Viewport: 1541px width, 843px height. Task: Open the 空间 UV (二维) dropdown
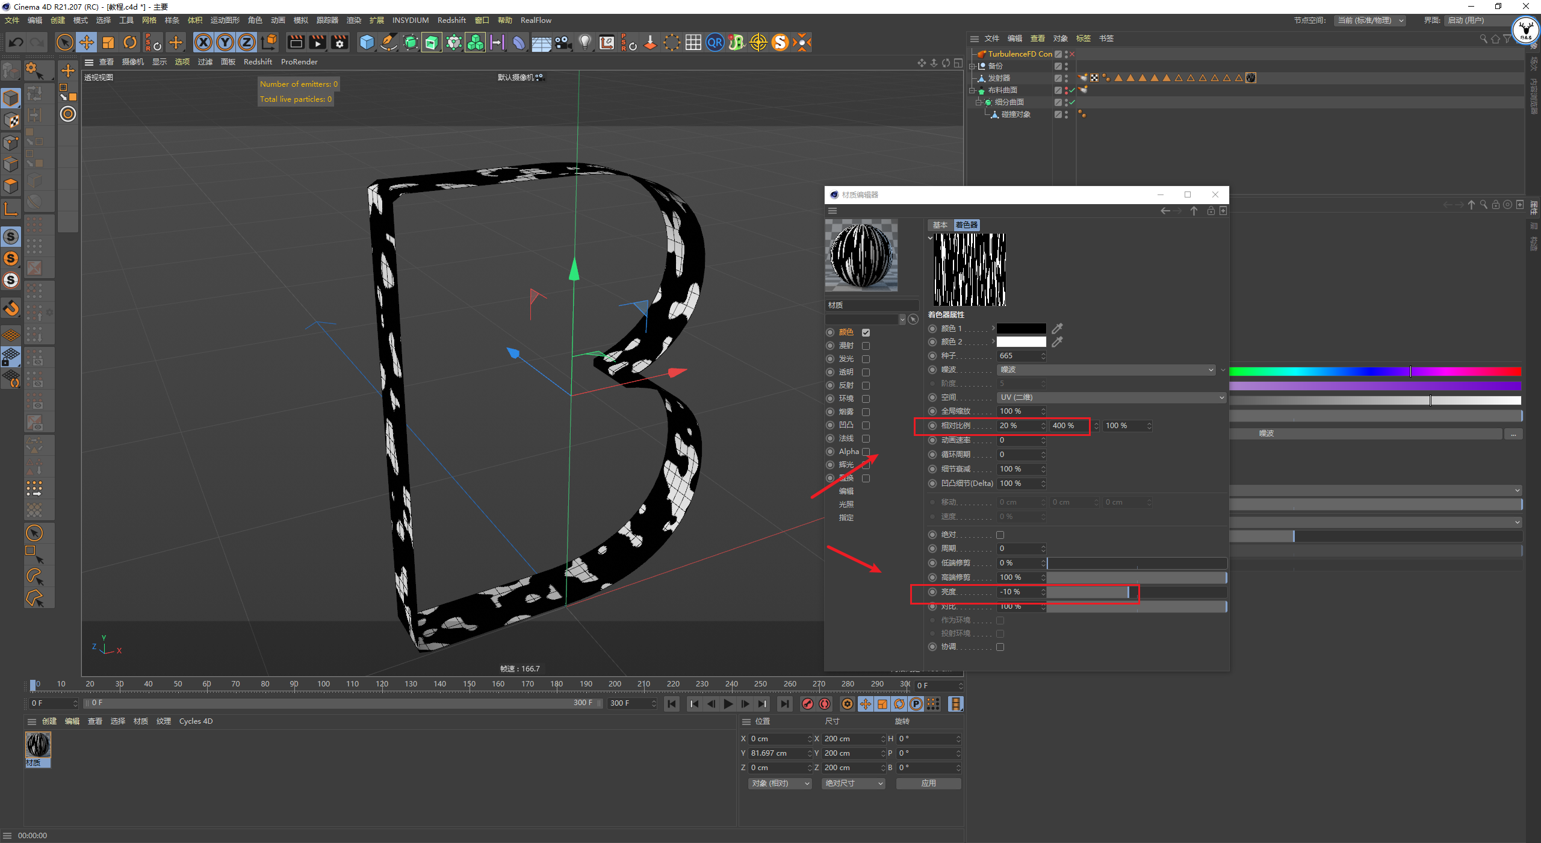tap(1111, 397)
